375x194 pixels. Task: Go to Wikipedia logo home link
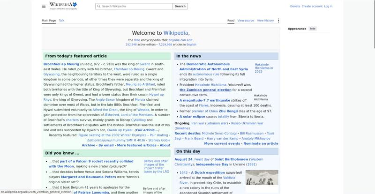click(63, 6)
